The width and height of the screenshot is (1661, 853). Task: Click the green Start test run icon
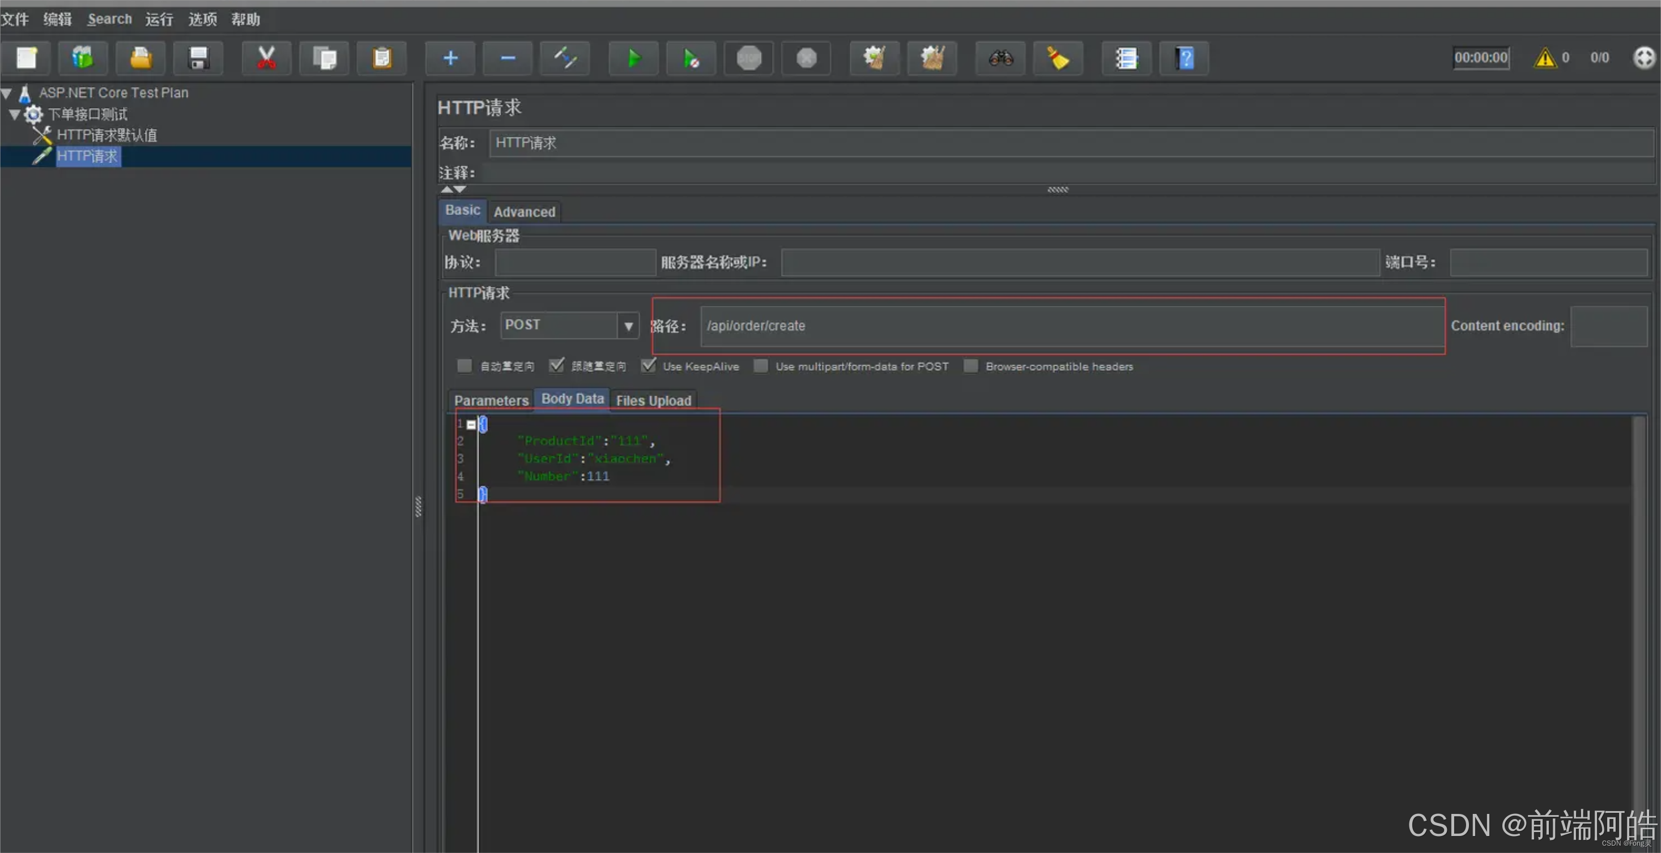(x=633, y=59)
